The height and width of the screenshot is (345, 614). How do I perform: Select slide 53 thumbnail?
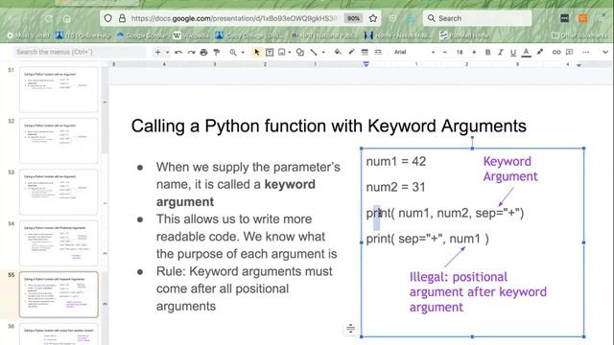coord(59,192)
